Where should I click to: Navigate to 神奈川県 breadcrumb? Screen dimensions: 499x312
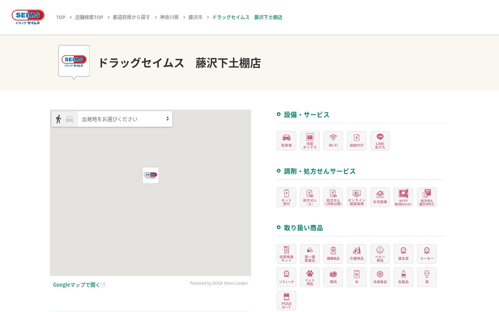coord(169,17)
